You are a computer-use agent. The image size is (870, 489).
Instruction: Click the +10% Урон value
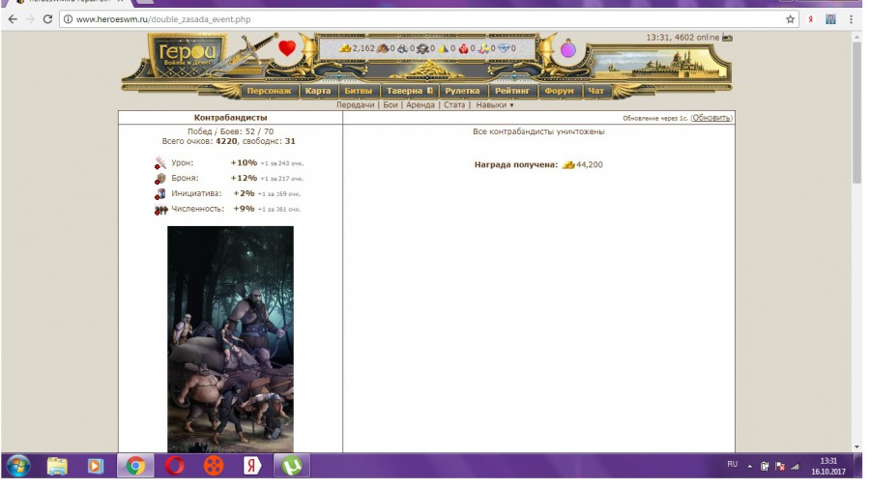pos(244,163)
